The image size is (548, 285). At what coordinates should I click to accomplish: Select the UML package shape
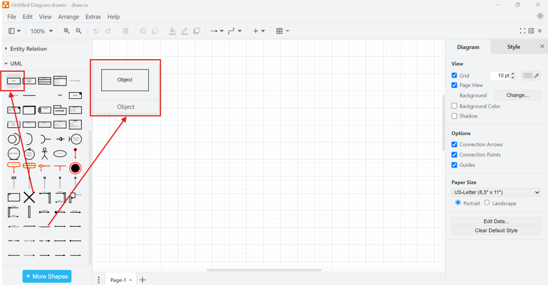[x=60, y=110]
